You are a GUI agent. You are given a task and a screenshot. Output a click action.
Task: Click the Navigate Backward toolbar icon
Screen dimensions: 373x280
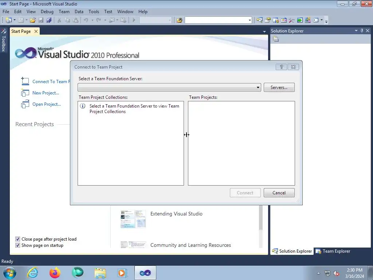click(x=111, y=20)
